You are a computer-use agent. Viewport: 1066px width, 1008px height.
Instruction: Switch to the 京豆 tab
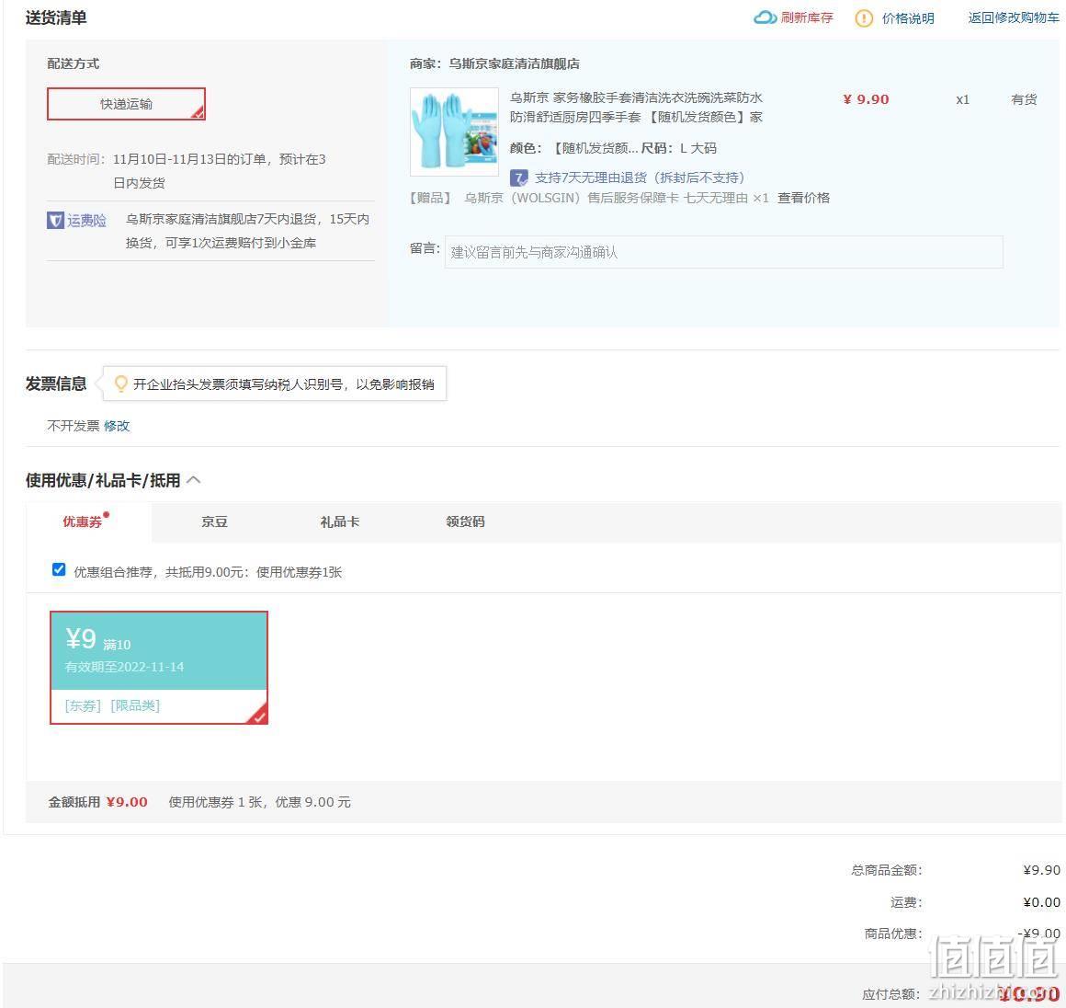pyautogui.click(x=214, y=522)
